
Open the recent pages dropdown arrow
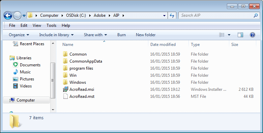24,16
